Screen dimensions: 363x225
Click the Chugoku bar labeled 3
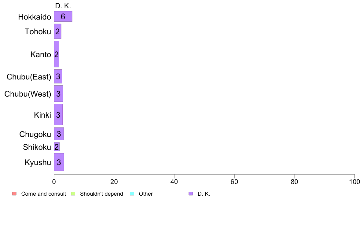[x=59, y=134]
